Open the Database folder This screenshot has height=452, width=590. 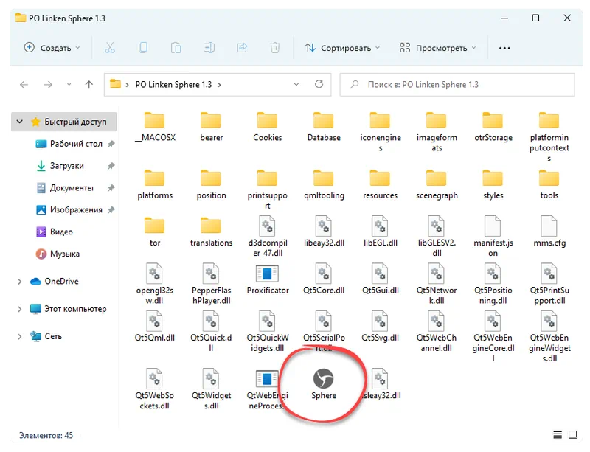click(x=324, y=127)
